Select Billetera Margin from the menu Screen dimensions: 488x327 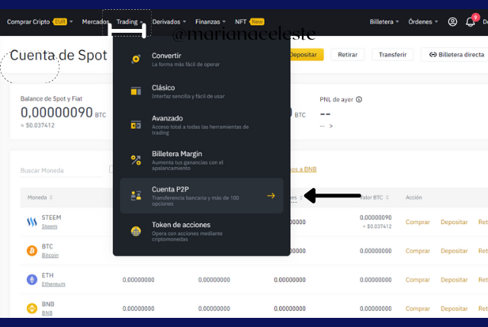201,160
